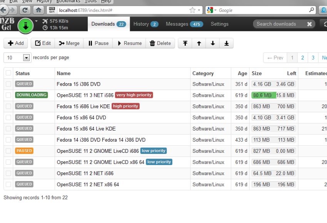
Task: Open the Messages tab
Action: (x=184, y=24)
